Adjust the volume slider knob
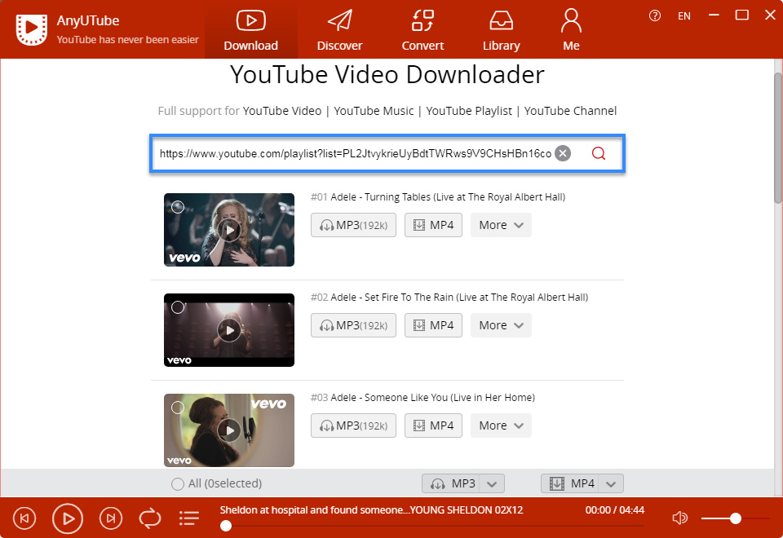The height and width of the screenshot is (538, 783). [x=735, y=518]
